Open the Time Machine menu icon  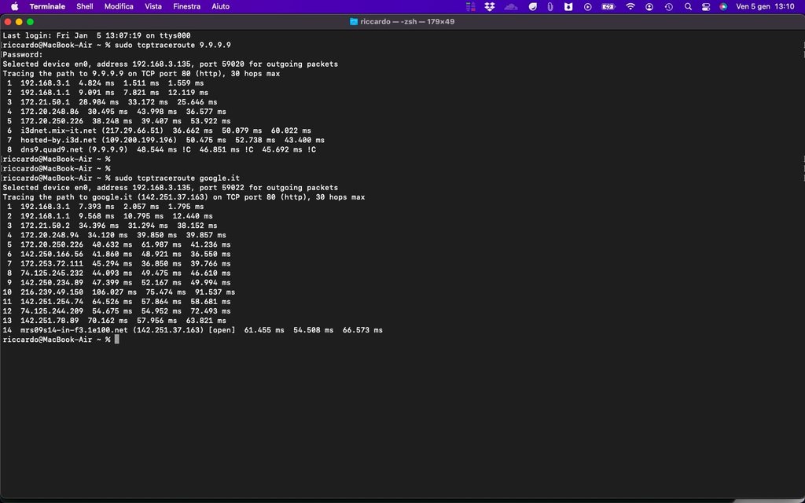click(668, 6)
